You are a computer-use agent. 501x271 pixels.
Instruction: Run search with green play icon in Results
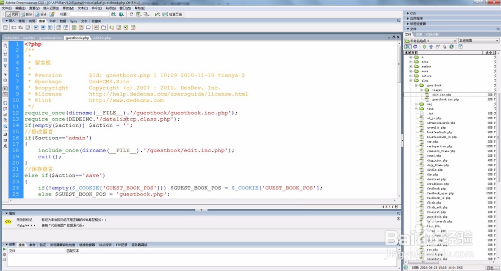5,249
